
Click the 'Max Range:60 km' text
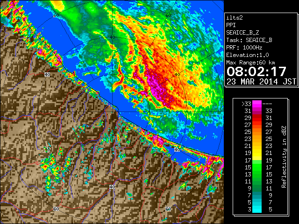tap(251, 63)
